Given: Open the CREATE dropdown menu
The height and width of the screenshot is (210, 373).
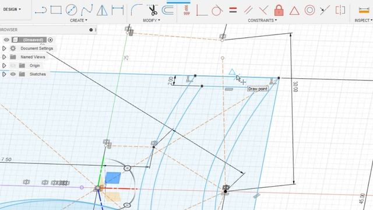Looking at the screenshot, I should (79, 20).
